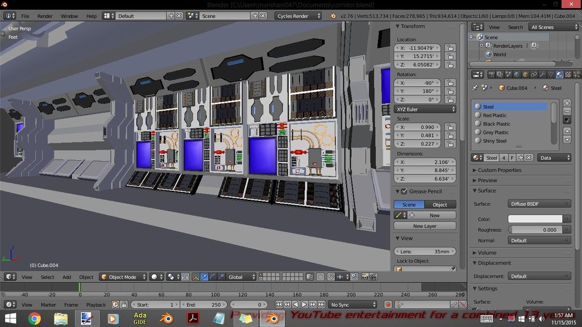The width and height of the screenshot is (582, 327).
Task: Open the Render menu
Action: point(45,16)
